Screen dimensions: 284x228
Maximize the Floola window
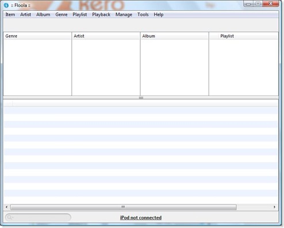pyautogui.click(x=258, y=4)
